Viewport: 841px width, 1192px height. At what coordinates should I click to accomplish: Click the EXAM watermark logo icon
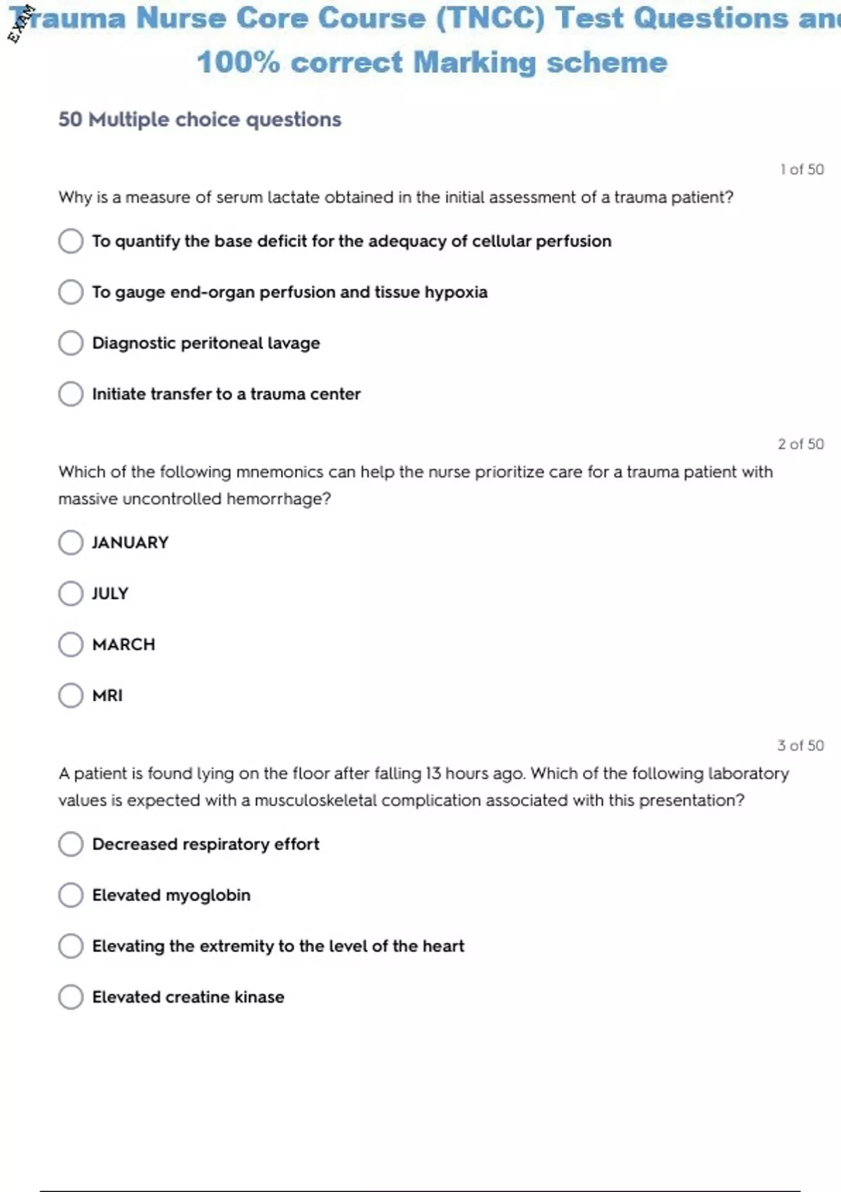pos(21,23)
